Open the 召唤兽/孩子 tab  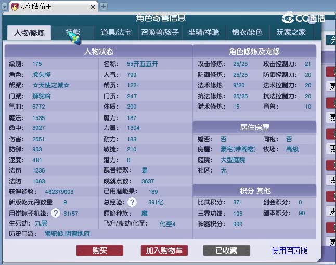point(160,33)
